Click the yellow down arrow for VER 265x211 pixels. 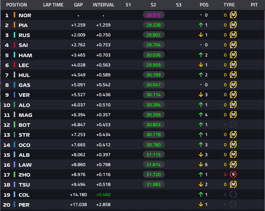(201, 94)
